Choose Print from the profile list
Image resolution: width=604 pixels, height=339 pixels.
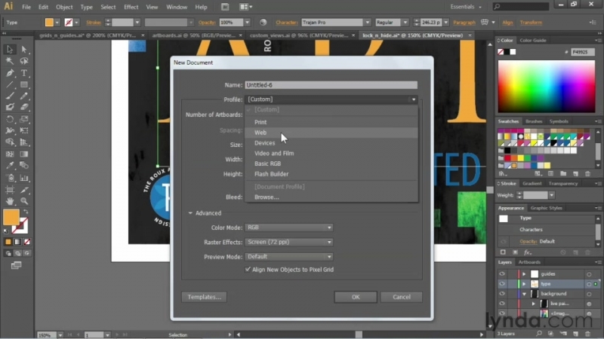click(331, 122)
